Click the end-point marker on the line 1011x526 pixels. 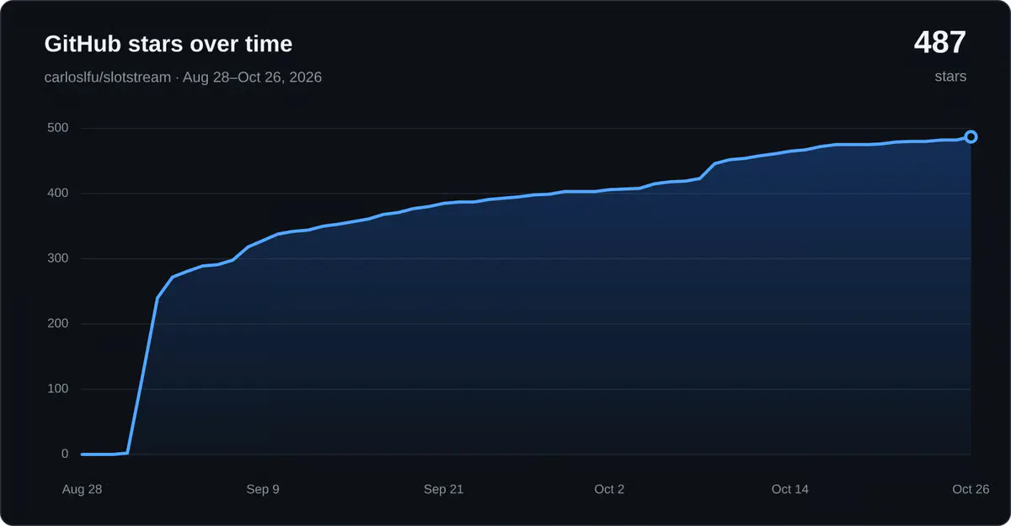click(x=971, y=137)
